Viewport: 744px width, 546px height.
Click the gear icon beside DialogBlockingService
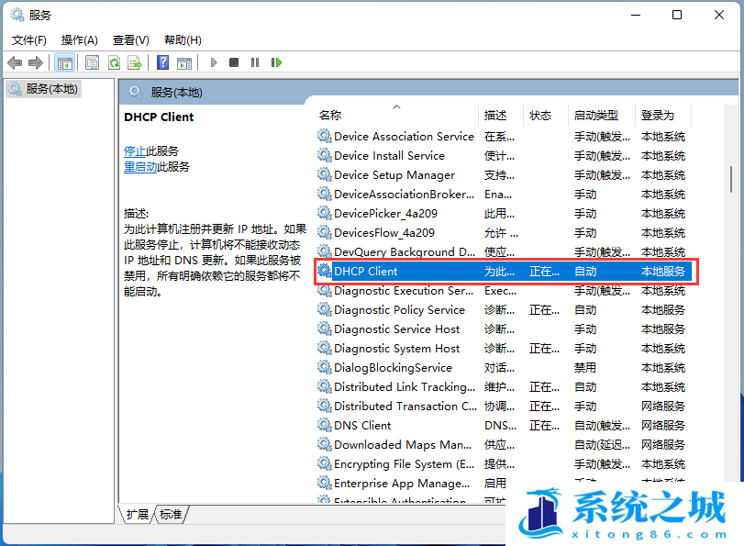point(325,367)
